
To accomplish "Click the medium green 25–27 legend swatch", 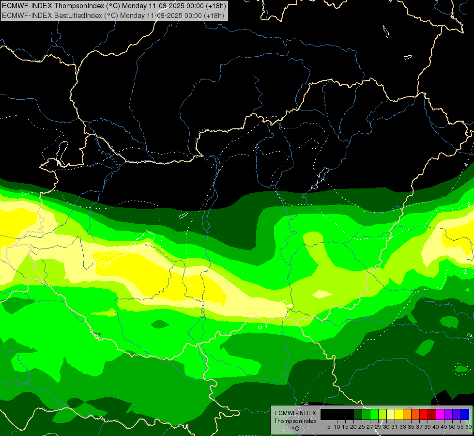I will click(x=366, y=414).
